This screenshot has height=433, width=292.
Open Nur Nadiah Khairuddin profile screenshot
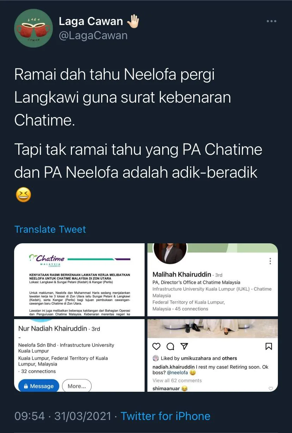pos(79,355)
